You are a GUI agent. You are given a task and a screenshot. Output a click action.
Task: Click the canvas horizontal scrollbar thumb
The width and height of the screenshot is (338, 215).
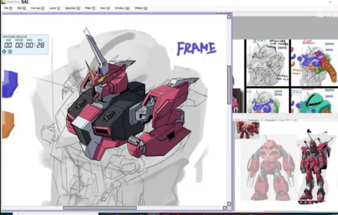100,208
